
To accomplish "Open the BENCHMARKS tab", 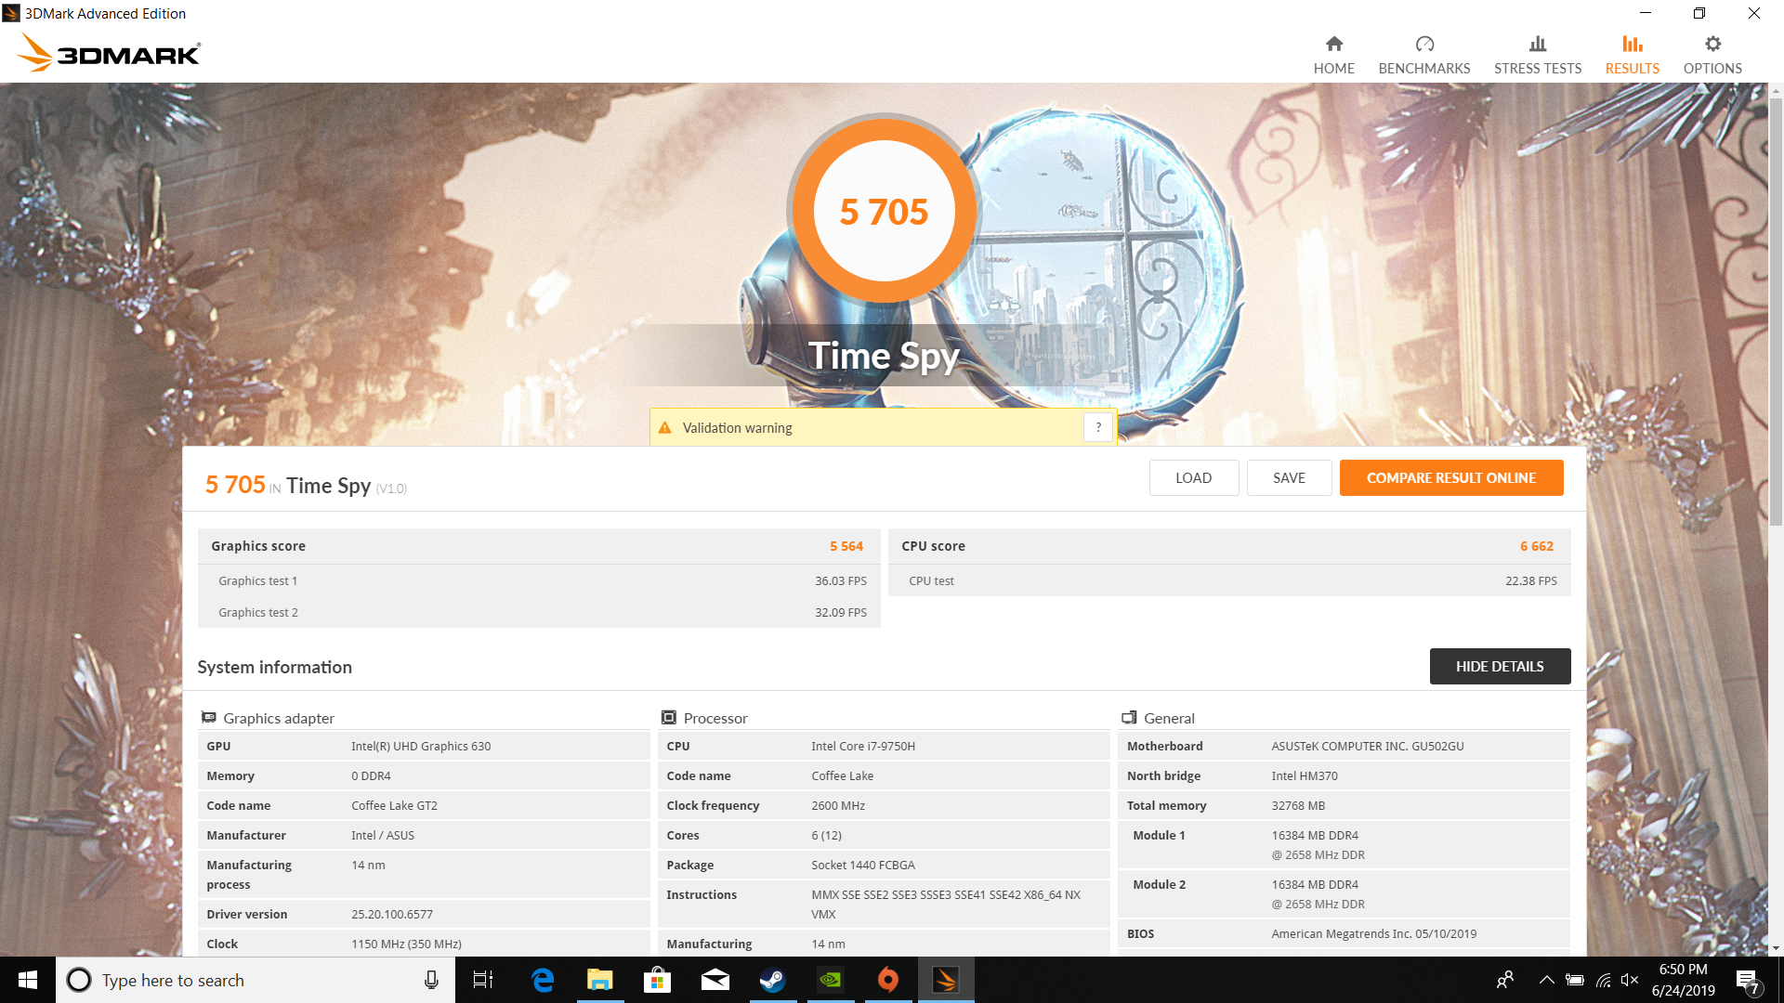I will coord(1423,55).
